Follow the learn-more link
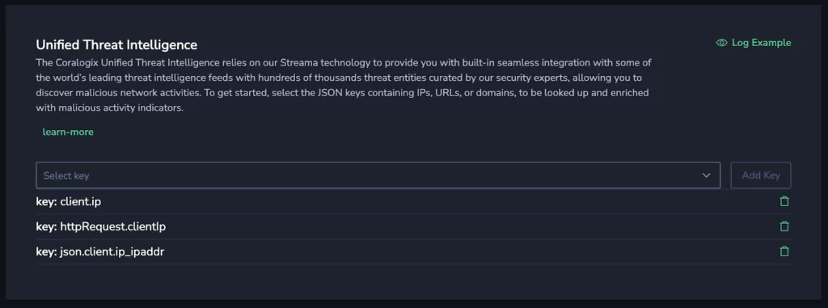The height and width of the screenshot is (308, 828). 68,132
